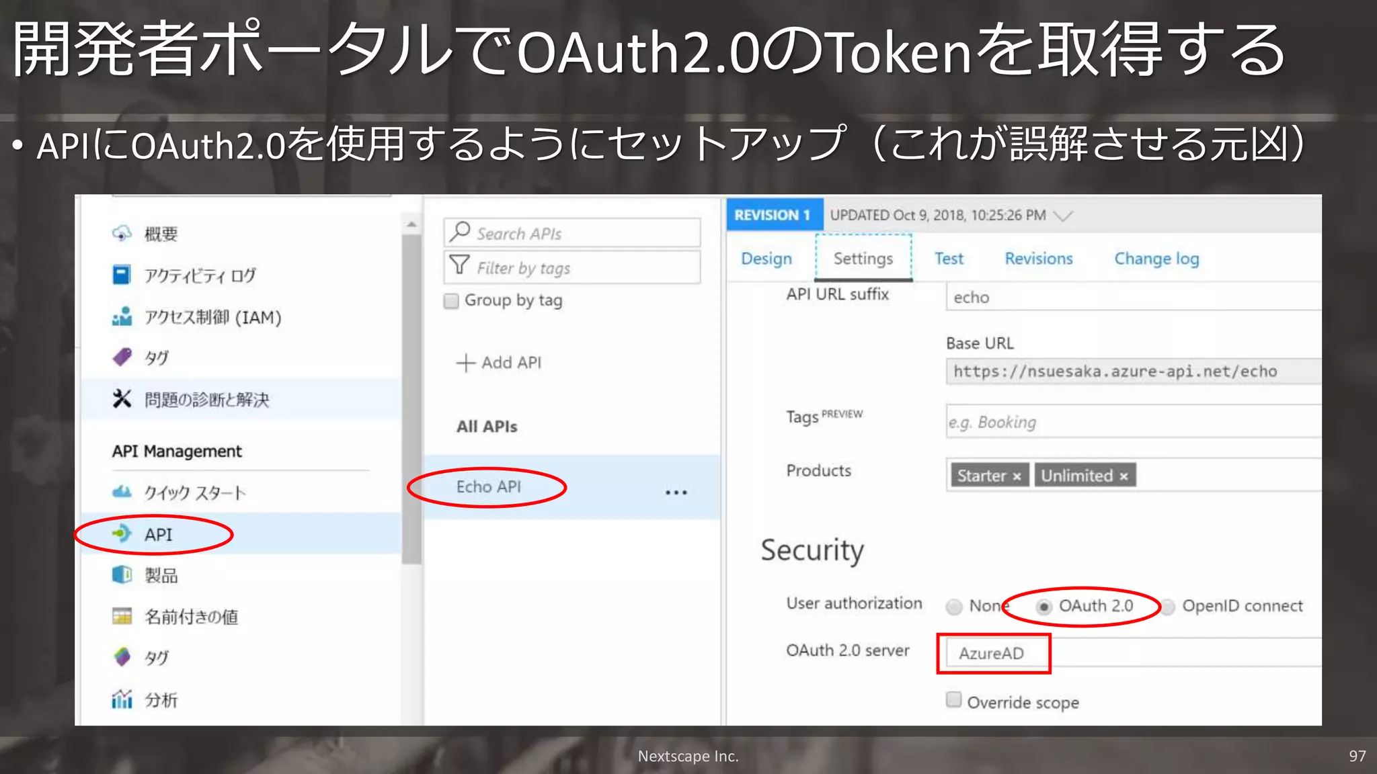Open the Change log tab
The width and height of the screenshot is (1377, 774).
1156,259
